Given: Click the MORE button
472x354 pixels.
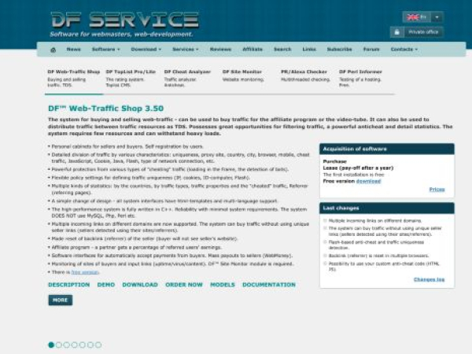Looking at the screenshot, I should (x=61, y=301).
